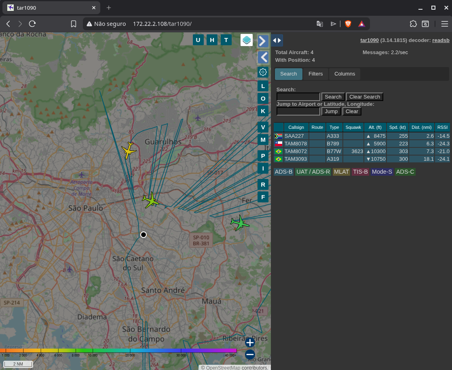The width and height of the screenshot is (452, 370).
Task: Toggle the V map button
Action: pos(263,127)
